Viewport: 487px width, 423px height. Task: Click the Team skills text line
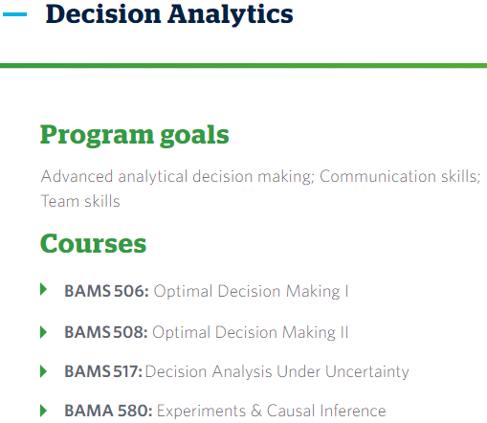click(80, 201)
